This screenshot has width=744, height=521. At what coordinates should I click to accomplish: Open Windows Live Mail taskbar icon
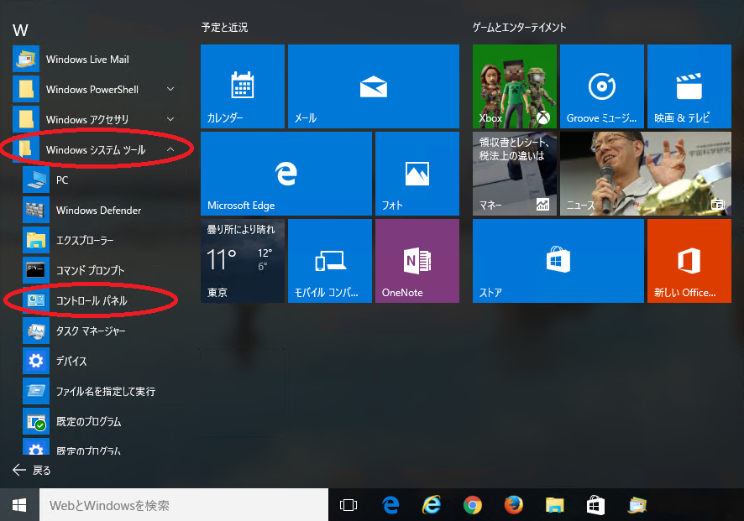tap(637, 505)
